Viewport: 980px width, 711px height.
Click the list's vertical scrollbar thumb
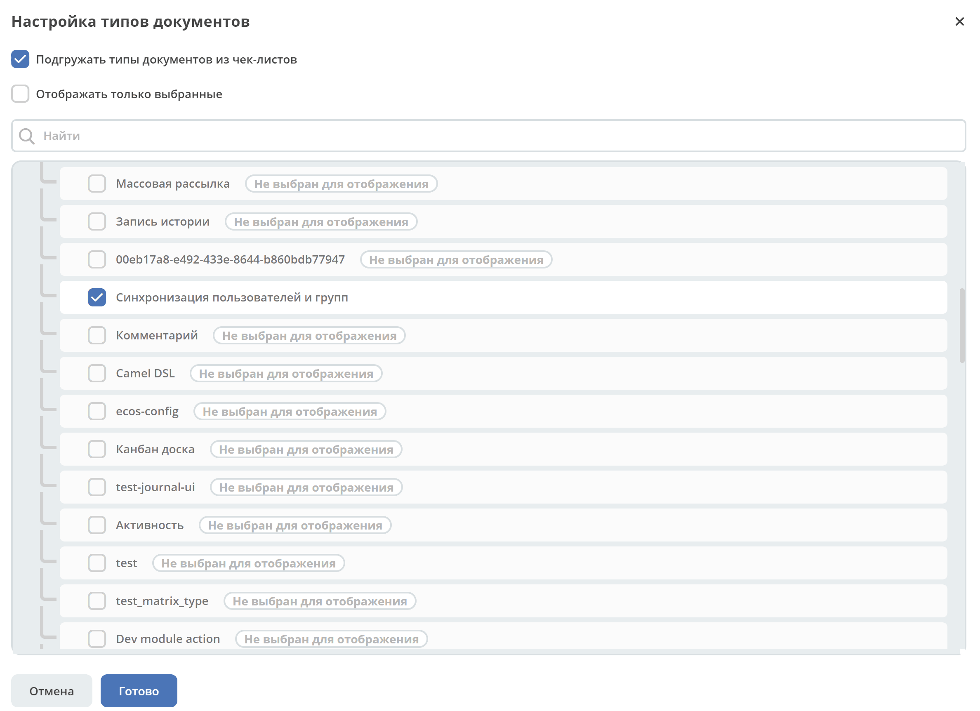[962, 326]
